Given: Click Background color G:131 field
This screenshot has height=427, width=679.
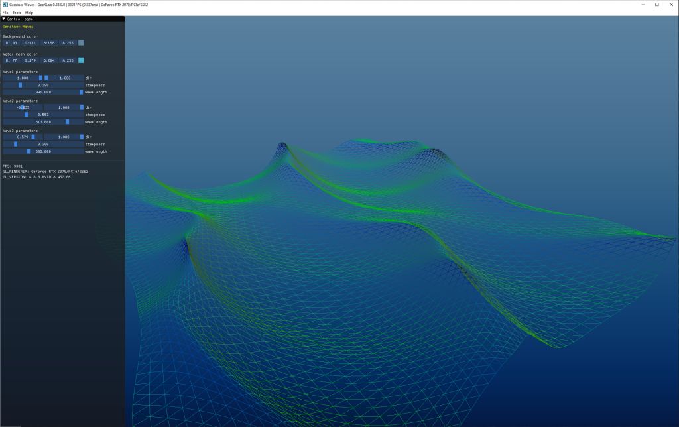Looking at the screenshot, I should point(30,43).
